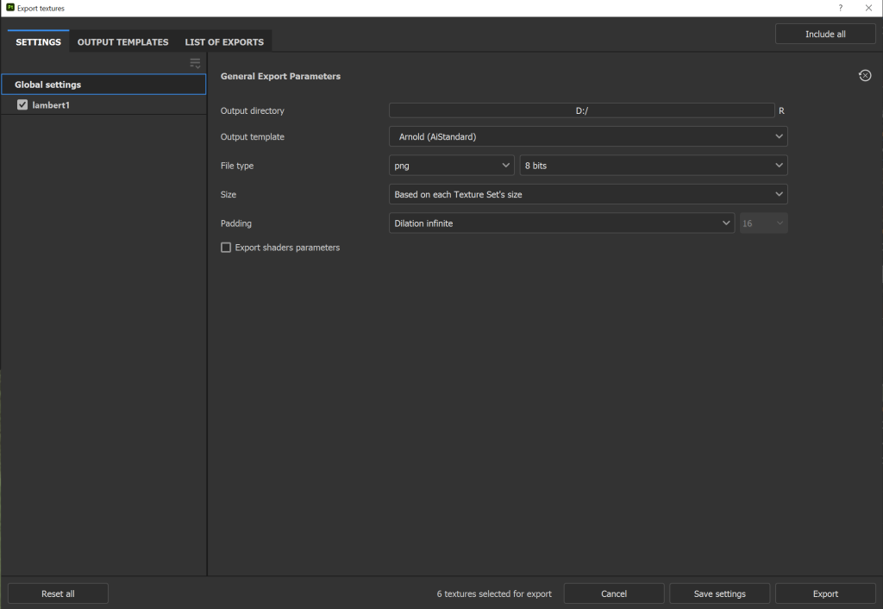Open the Dilation infinite padding dropdown

click(561, 223)
